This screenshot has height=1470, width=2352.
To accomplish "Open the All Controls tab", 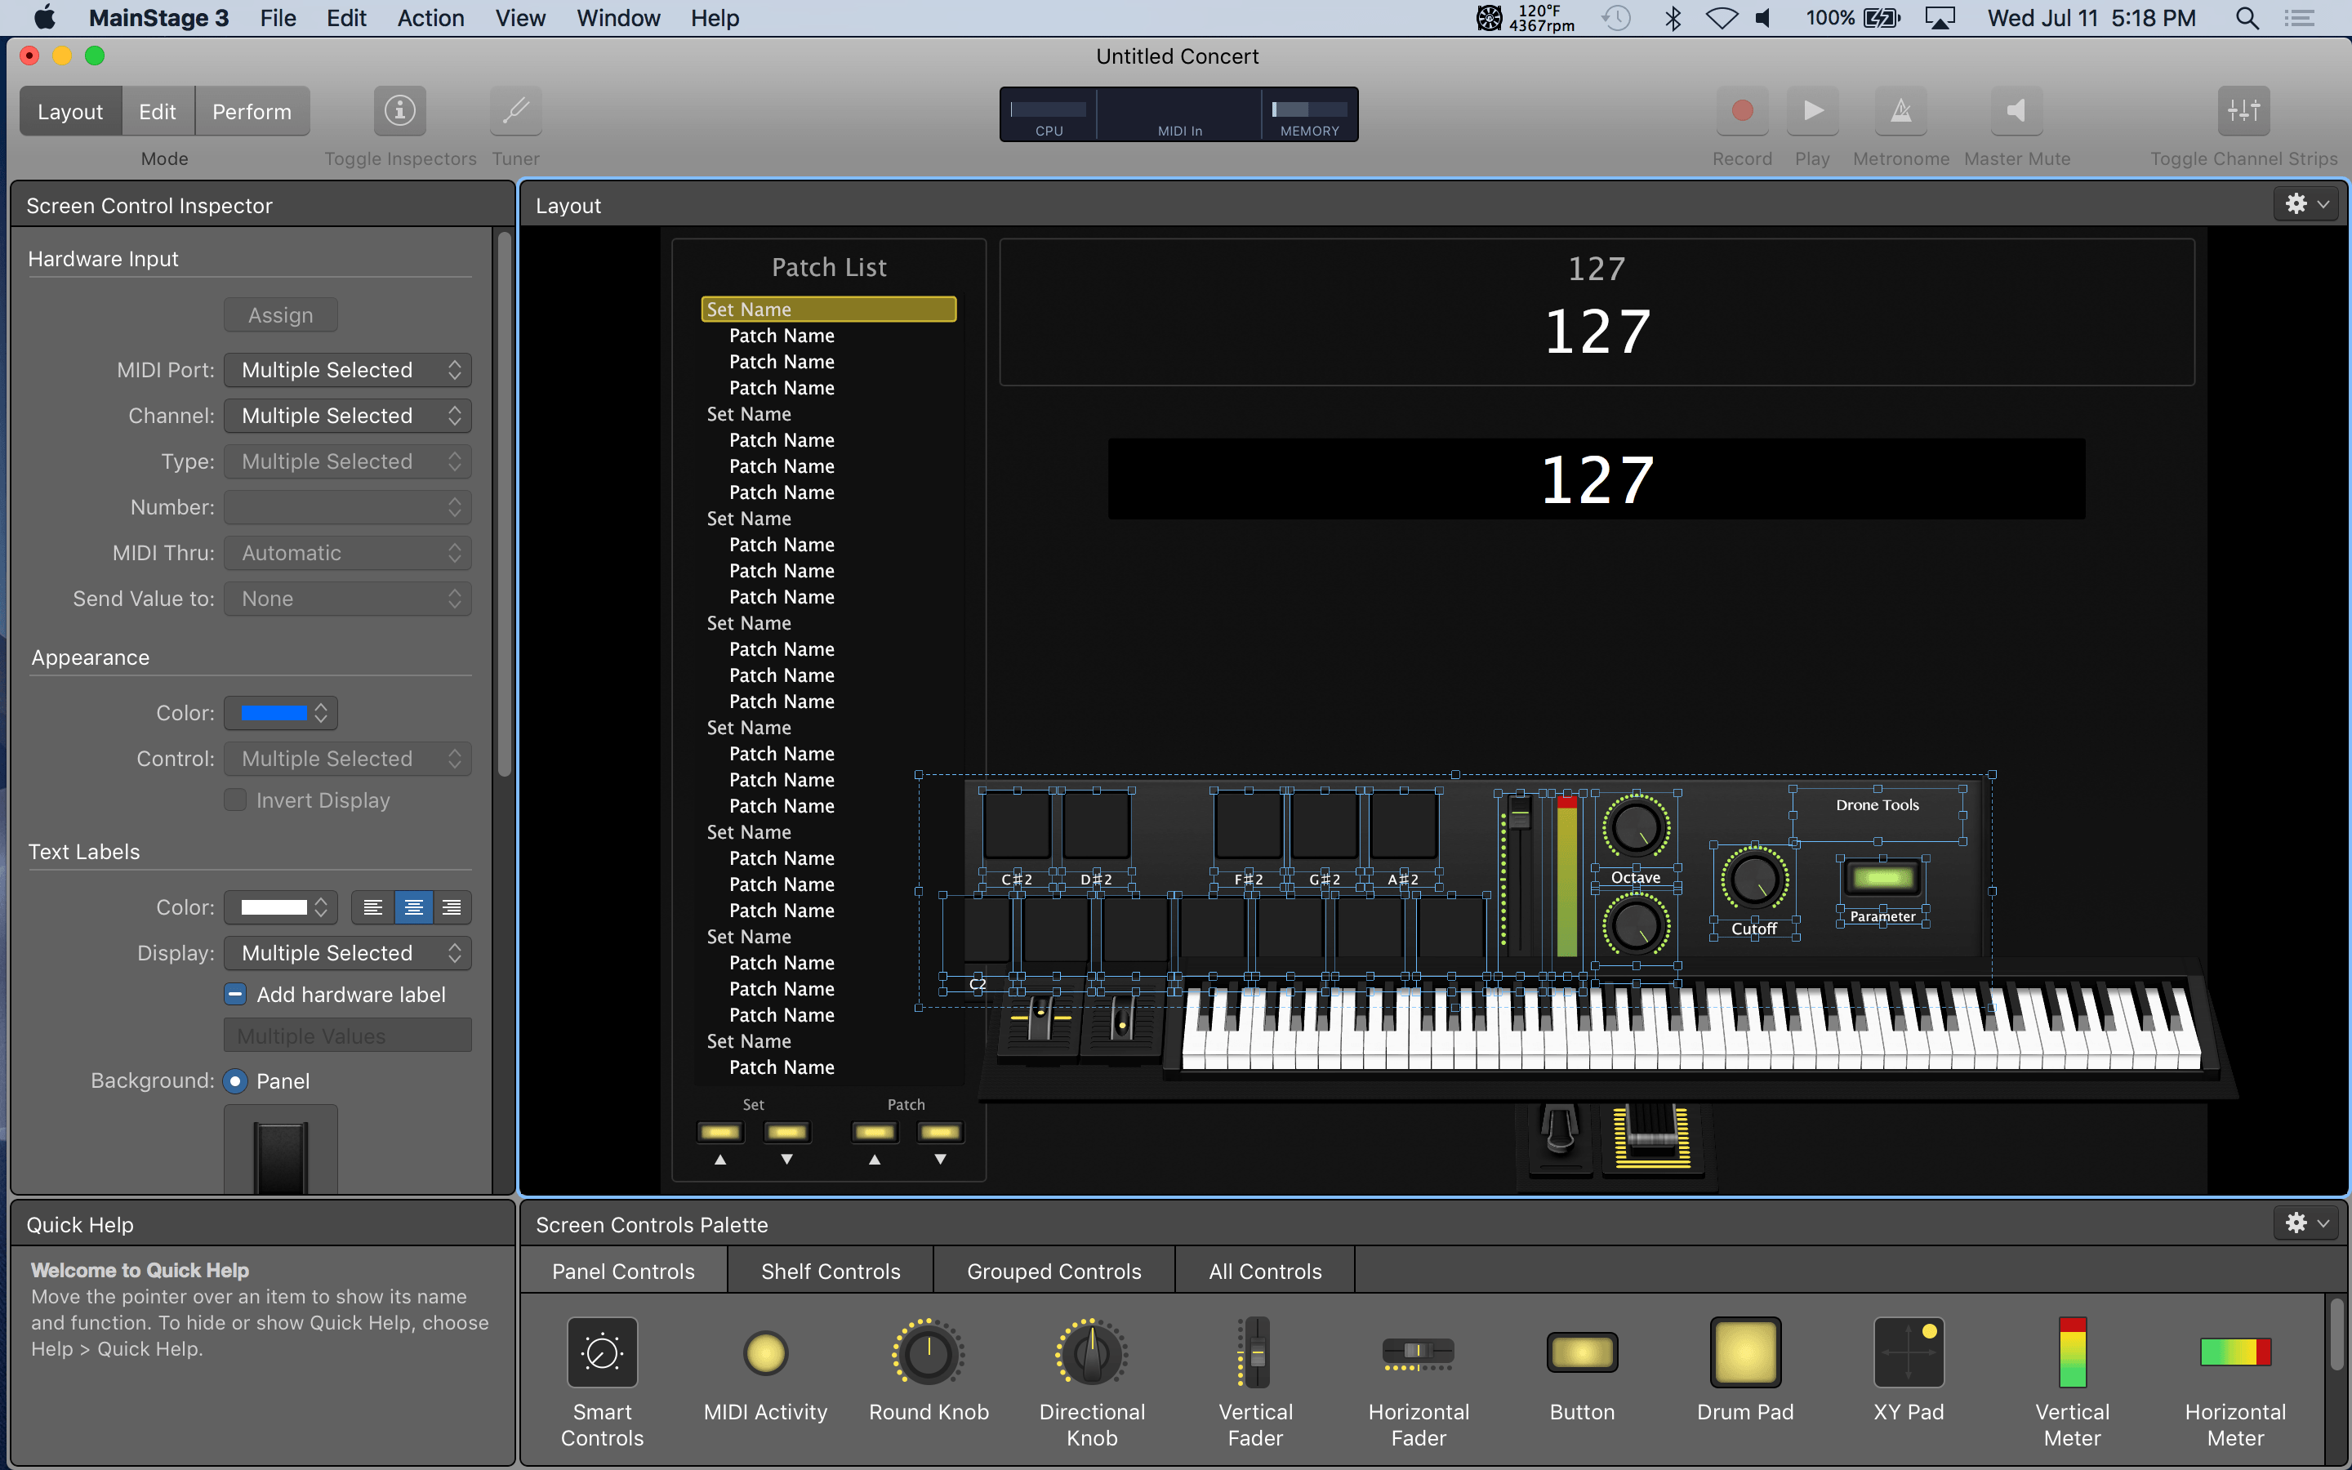I will click(1264, 1271).
